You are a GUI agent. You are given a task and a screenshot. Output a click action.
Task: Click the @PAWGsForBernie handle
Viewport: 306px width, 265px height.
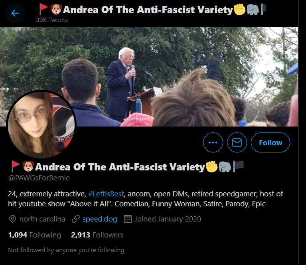pos(39,178)
